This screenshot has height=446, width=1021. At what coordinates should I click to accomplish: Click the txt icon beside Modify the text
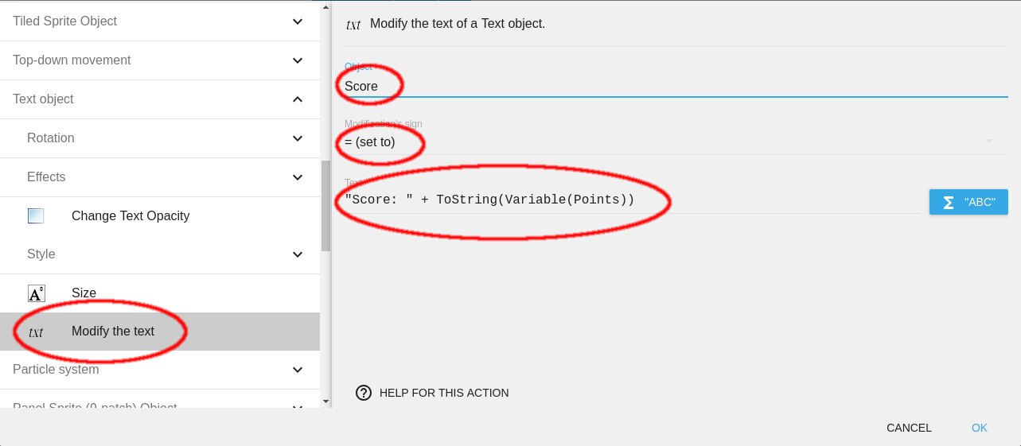tap(36, 332)
